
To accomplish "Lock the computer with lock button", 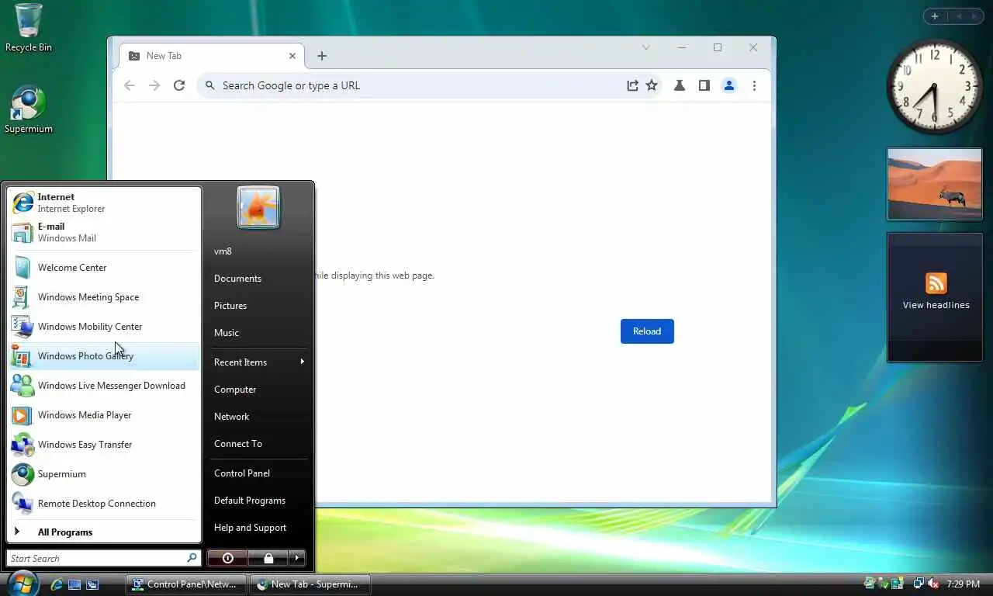I will [x=268, y=558].
